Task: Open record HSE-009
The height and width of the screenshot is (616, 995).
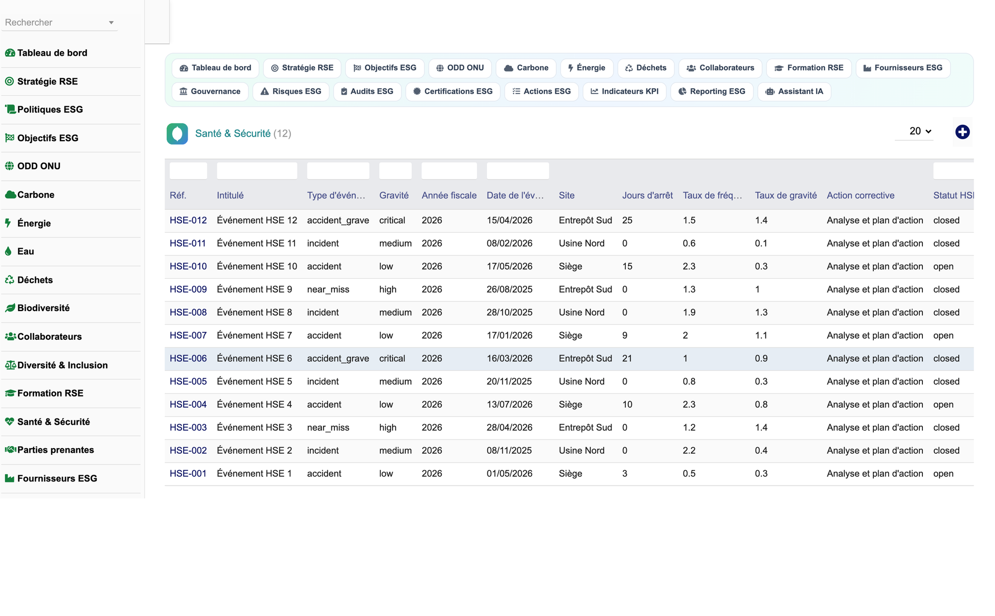Action: pos(188,290)
